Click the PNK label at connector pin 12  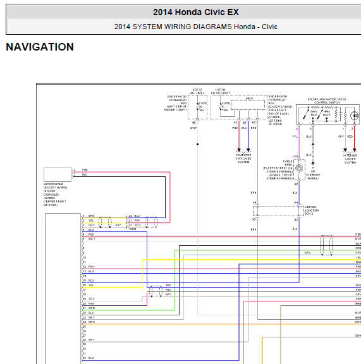(91, 267)
